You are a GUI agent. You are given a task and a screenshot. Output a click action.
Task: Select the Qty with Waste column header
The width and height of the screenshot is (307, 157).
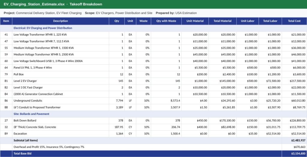pos(166,21)
